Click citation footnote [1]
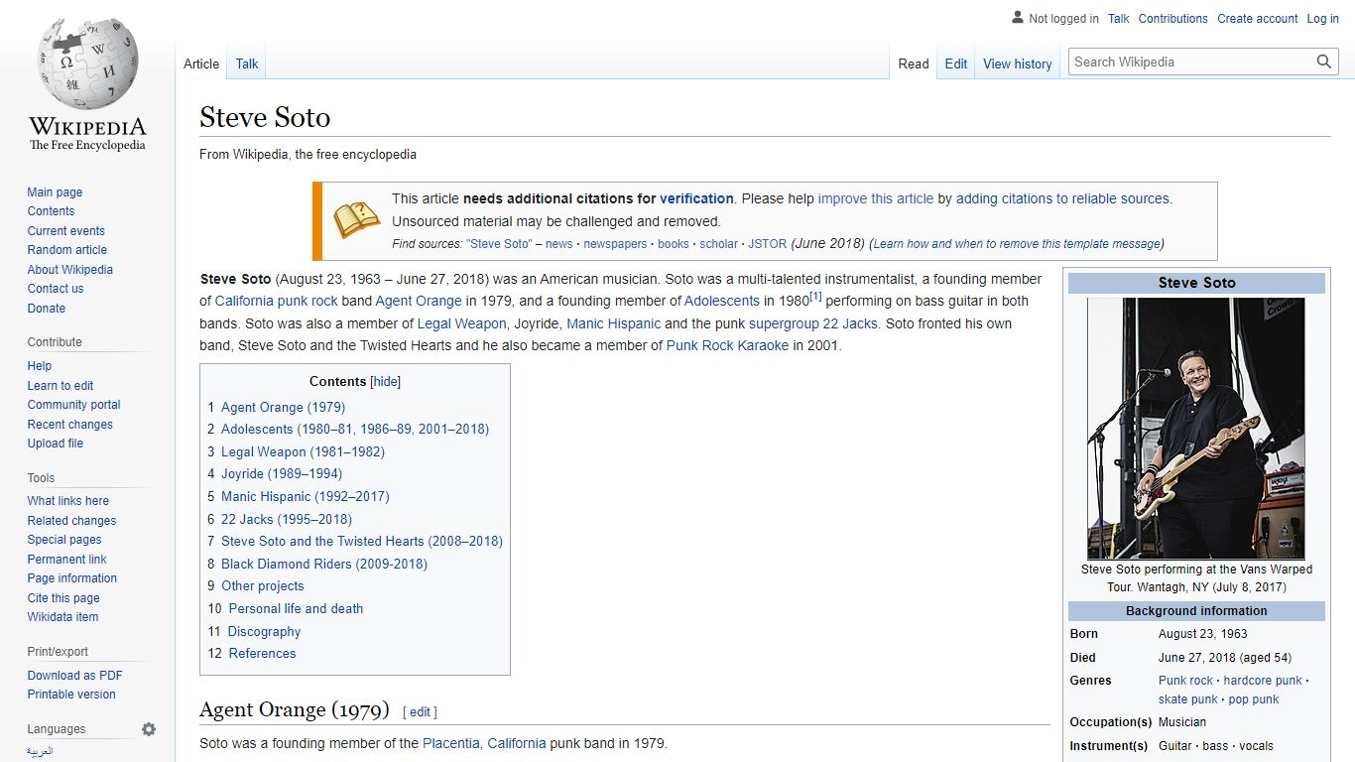1355x762 pixels. [x=815, y=297]
